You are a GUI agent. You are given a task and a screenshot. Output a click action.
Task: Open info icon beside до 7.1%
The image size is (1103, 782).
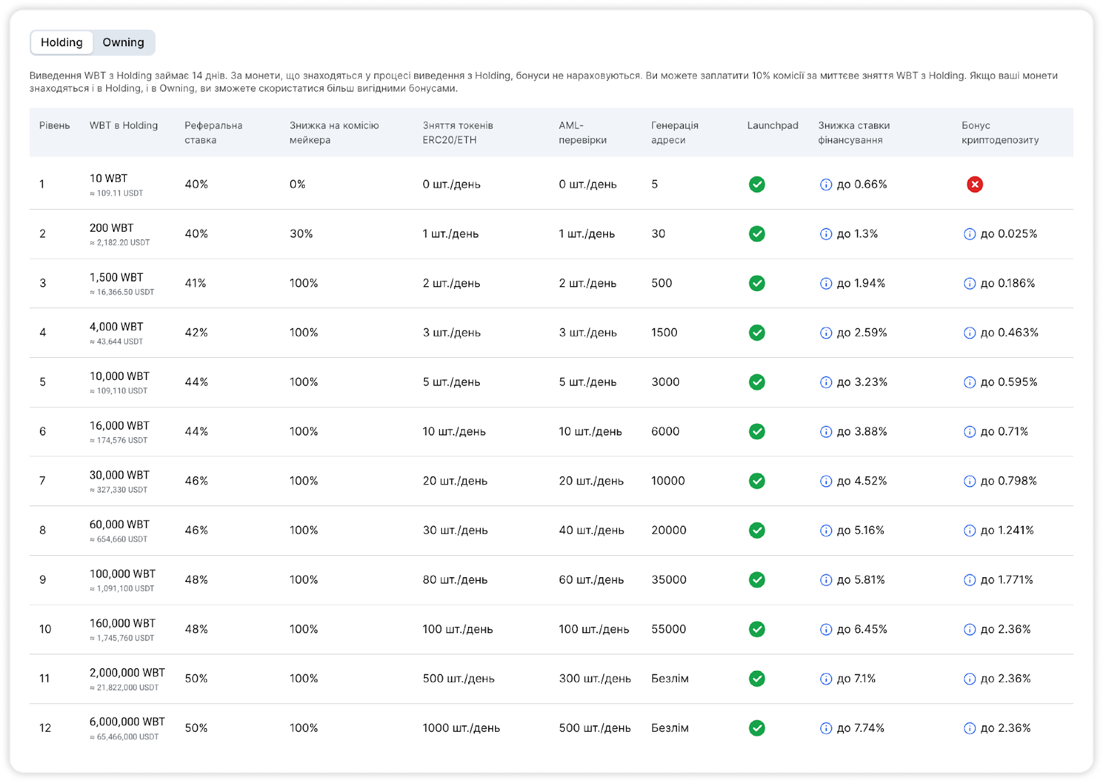coord(826,679)
